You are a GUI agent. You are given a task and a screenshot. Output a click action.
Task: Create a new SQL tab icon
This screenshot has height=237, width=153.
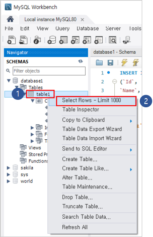pyautogui.click(x=12, y=40)
